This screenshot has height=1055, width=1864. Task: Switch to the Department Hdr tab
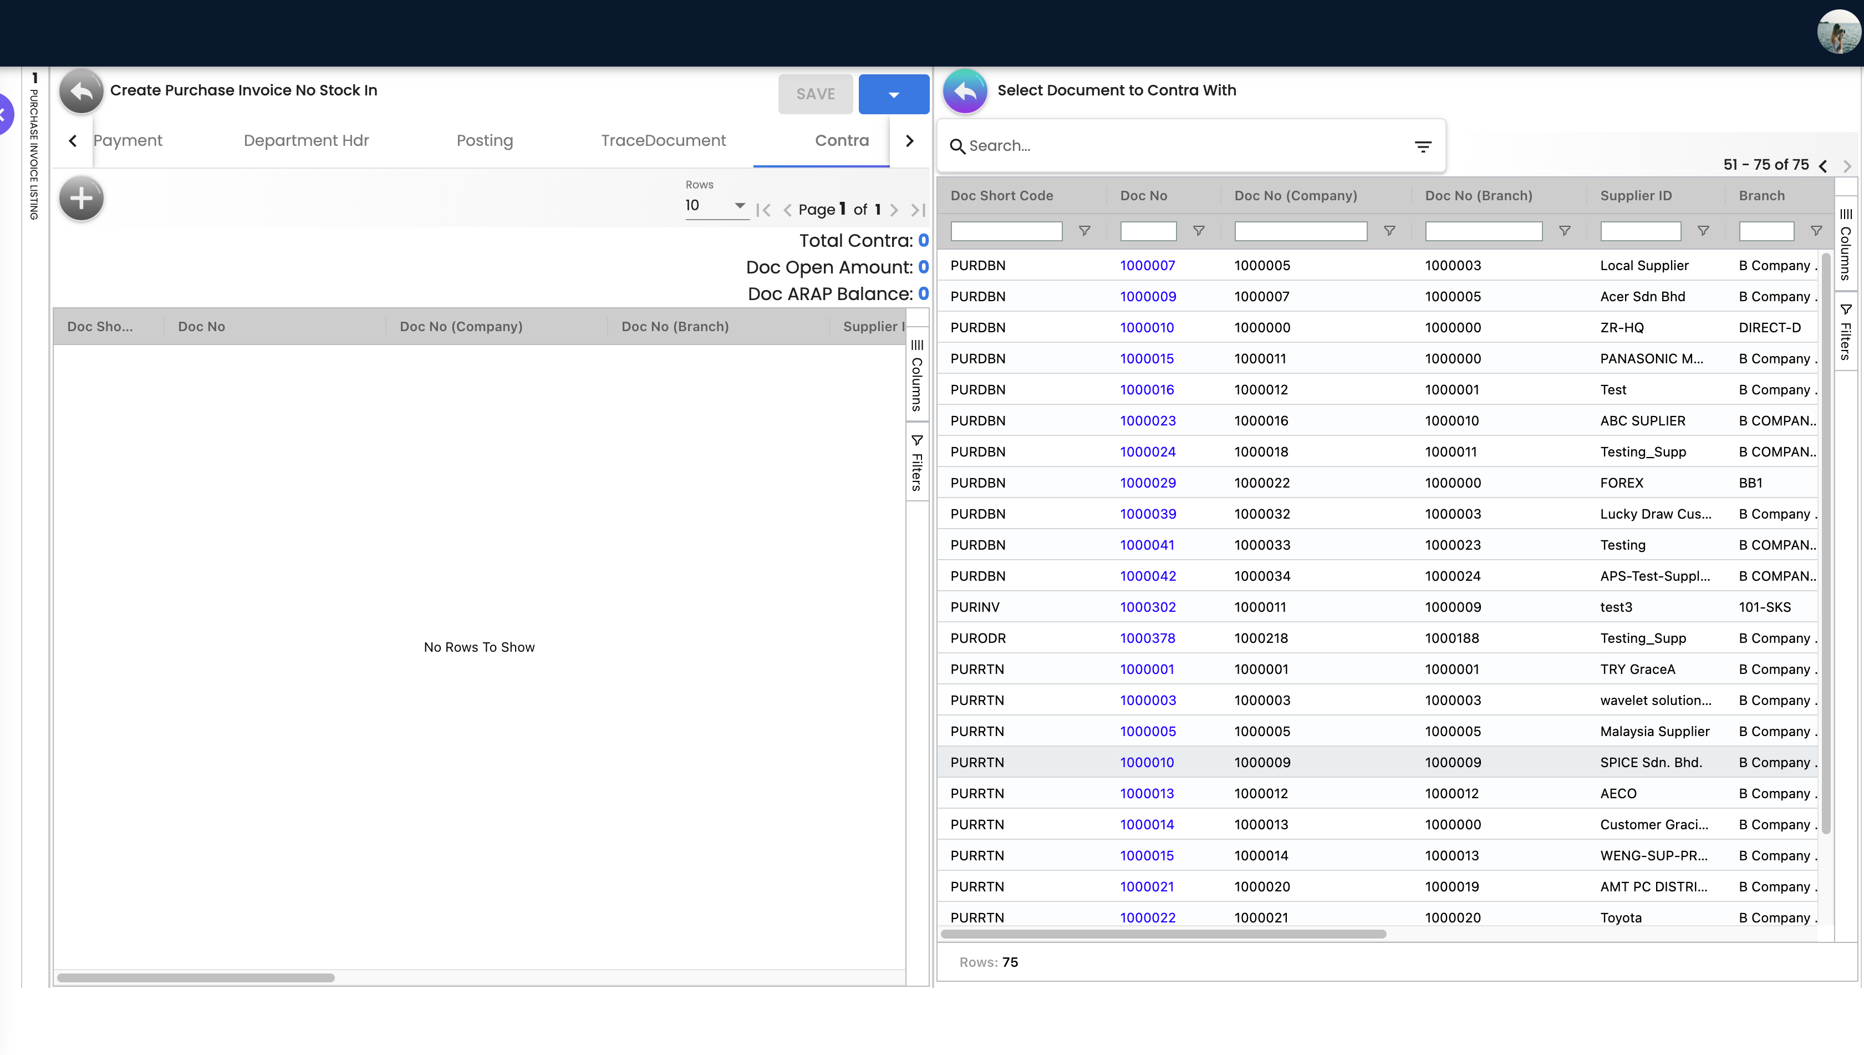[305, 140]
